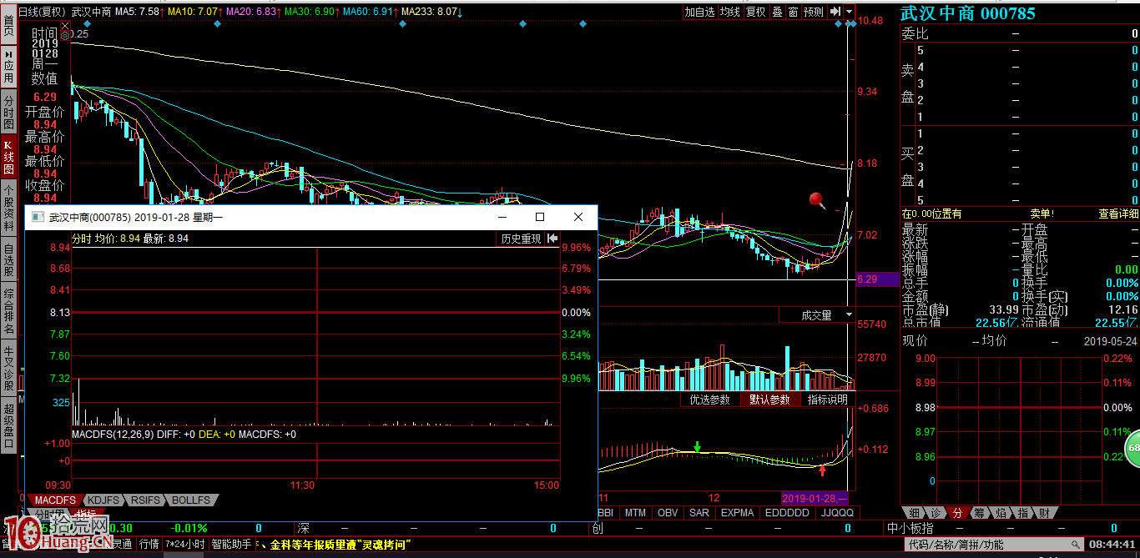Select the JJQQQ indicator tab

click(837, 512)
